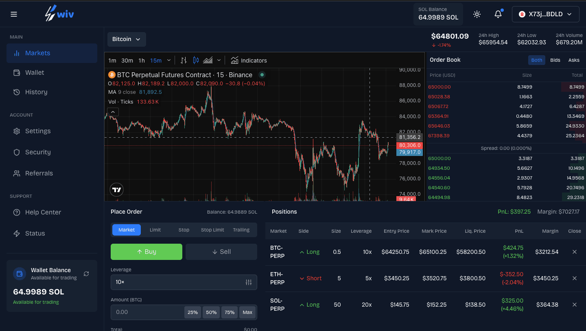Select the bars chart style icon

(184, 61)
